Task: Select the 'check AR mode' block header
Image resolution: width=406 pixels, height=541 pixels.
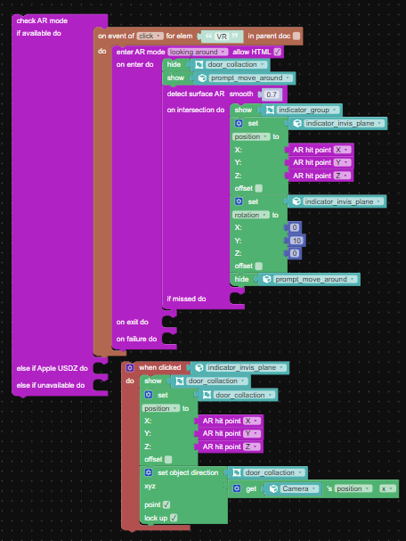Action: [42, 20]
